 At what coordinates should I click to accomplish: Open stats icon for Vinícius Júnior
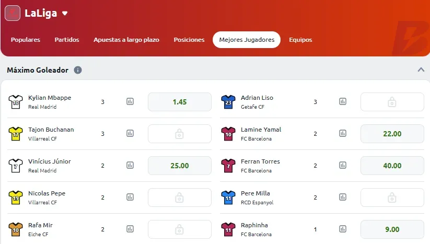[130, 166]
